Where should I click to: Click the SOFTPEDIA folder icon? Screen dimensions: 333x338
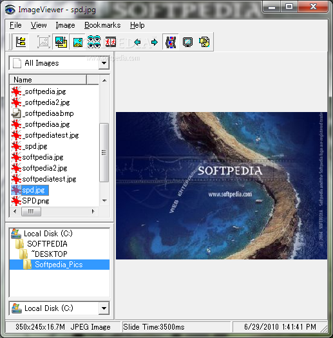pyautogui.click(x=19, y=244)
